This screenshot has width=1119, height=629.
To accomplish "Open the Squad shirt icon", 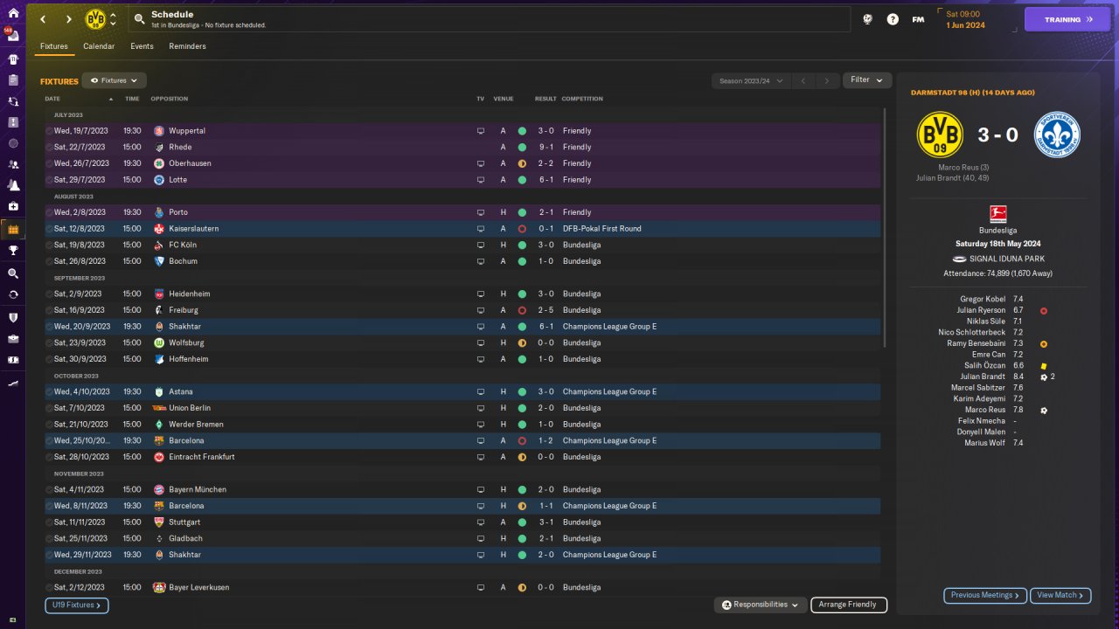I will [12, 59].
